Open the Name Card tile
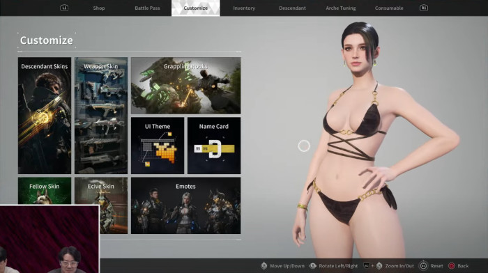The image size is (488, 273). tap(214, 146)
